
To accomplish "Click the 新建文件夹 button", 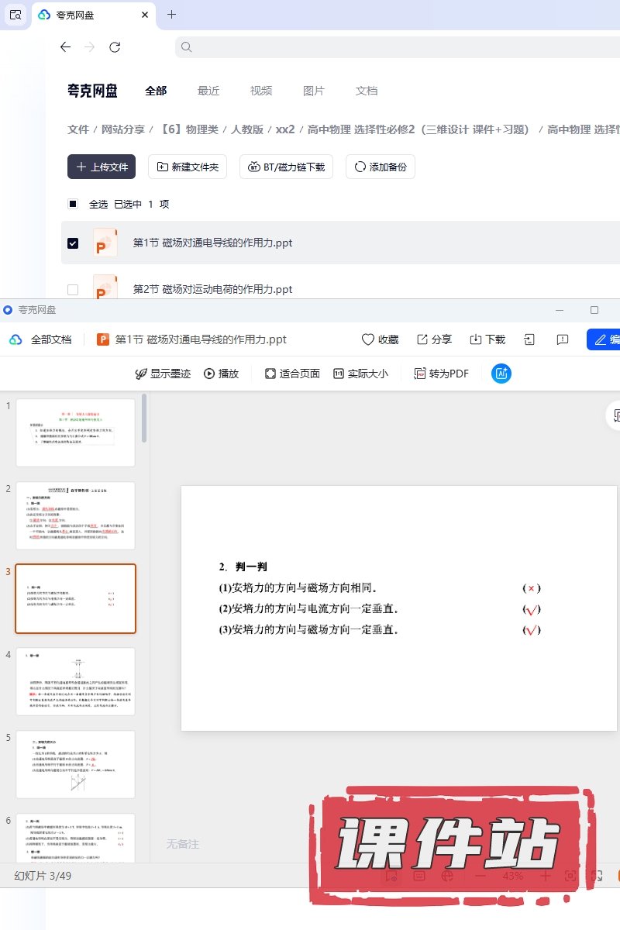I will click(188, 167).
